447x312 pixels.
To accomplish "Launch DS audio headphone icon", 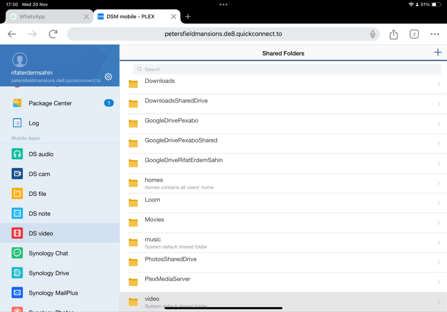I will pos(17,154).
